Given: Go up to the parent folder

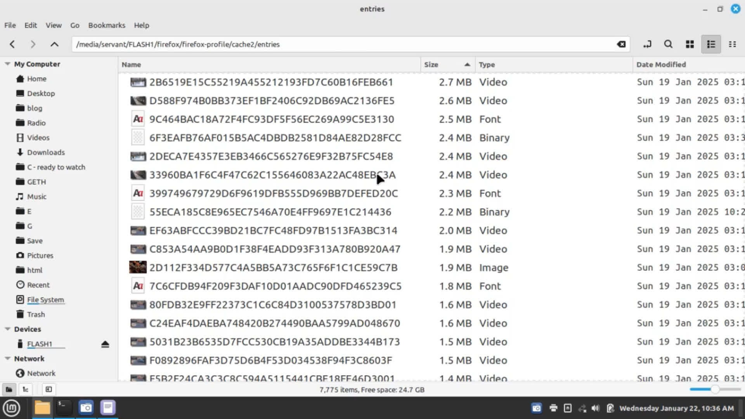Looking at the screenshot, I should [x=54, y=44].
